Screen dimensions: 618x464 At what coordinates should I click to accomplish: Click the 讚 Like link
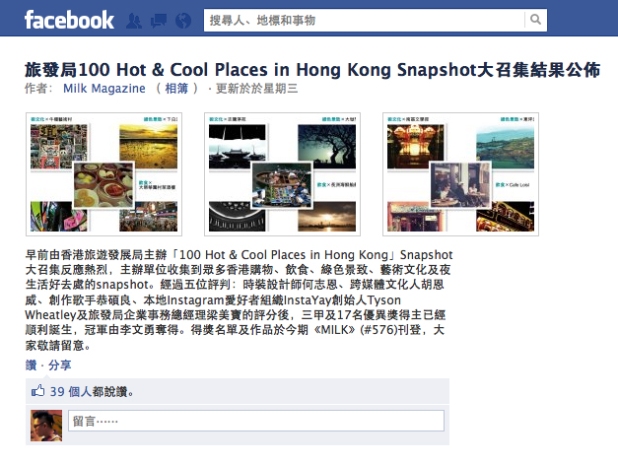click(31, 365)
